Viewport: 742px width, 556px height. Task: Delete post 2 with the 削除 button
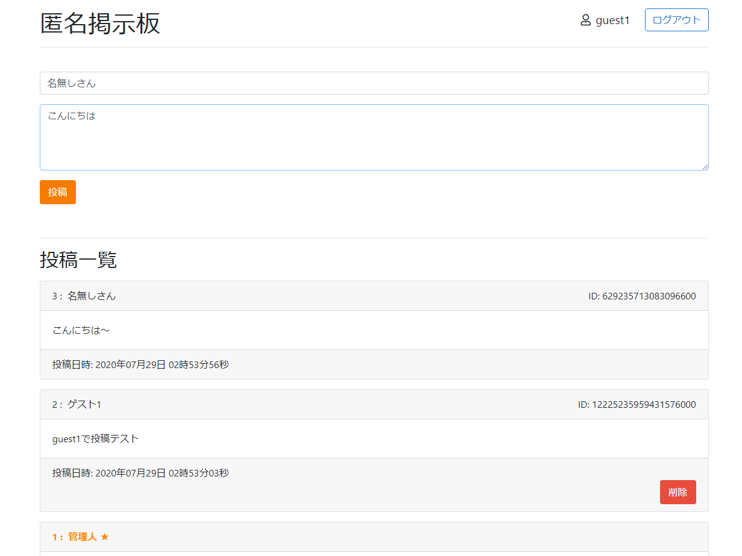click(678, 492)
